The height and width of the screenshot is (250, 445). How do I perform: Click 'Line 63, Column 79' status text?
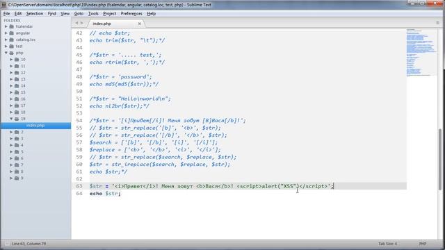29,244
